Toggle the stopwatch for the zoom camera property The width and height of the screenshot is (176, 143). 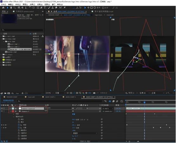pyautogui.click(x=19, y=119)
